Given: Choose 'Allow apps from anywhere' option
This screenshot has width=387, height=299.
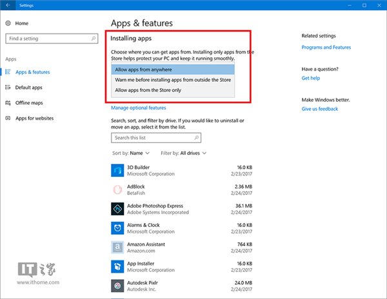Looking at the screenshot, I should tap(172, 69).
